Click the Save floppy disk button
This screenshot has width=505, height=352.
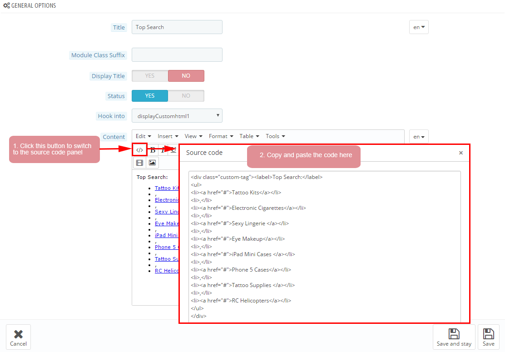coord(488,337)
